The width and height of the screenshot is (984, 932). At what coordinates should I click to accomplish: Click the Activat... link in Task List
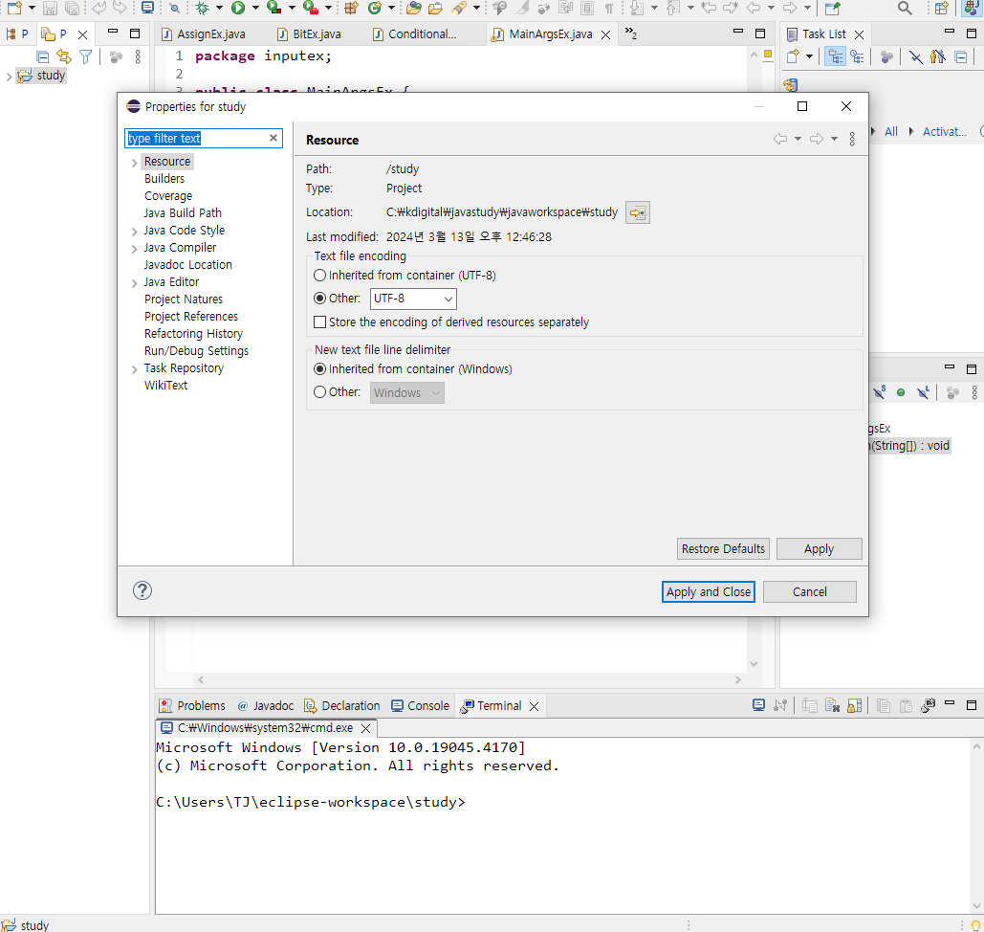(944, 131)
